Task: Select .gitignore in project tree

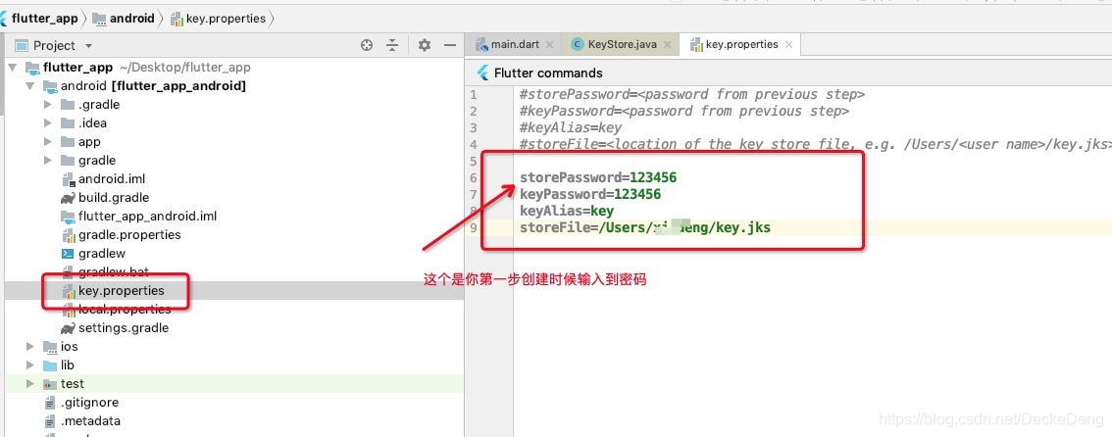Action: point(89,403)
